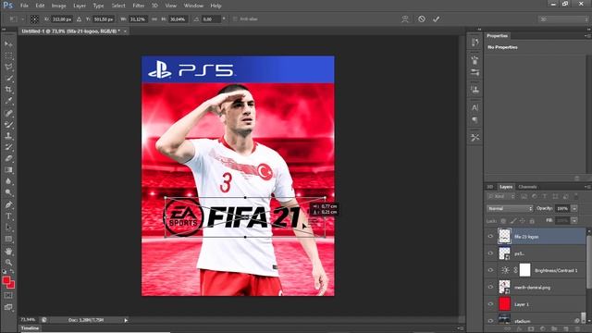Select the Rectangular Marquee tool
The height and width of the screenshot is (333, 592).
[8, 55]
